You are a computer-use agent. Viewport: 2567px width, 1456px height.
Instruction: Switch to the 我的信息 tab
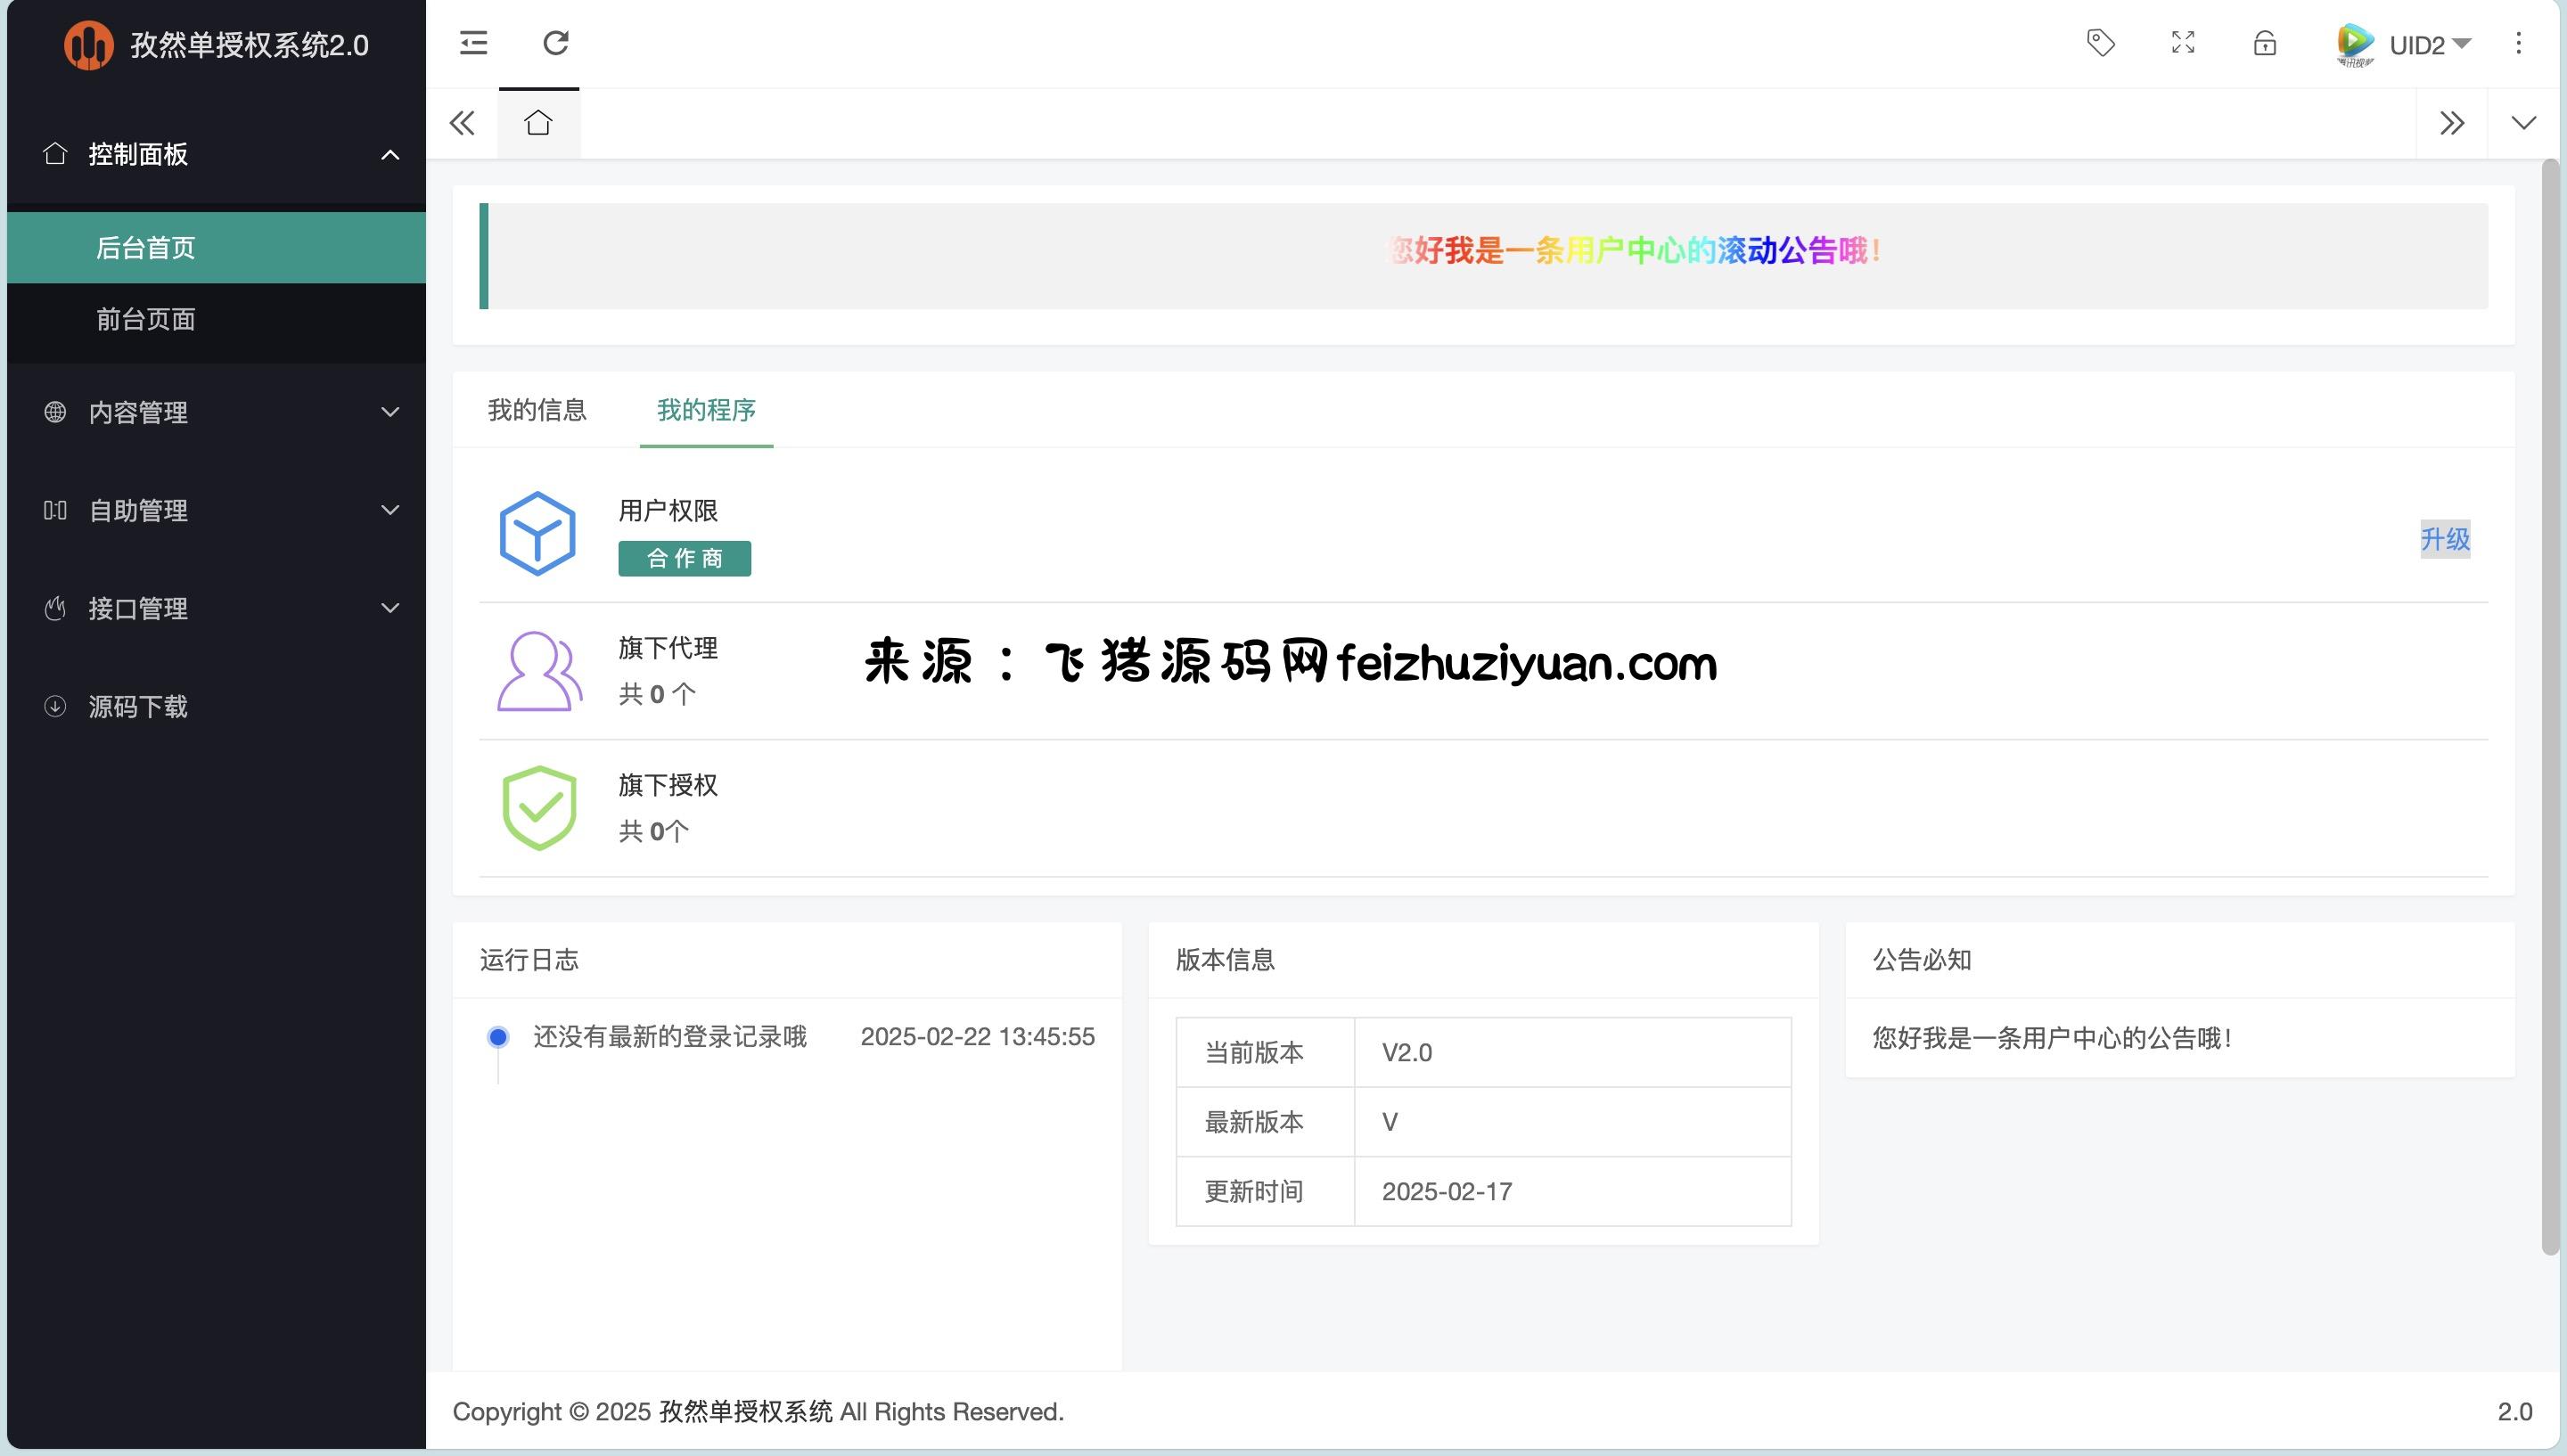[537, 410]
